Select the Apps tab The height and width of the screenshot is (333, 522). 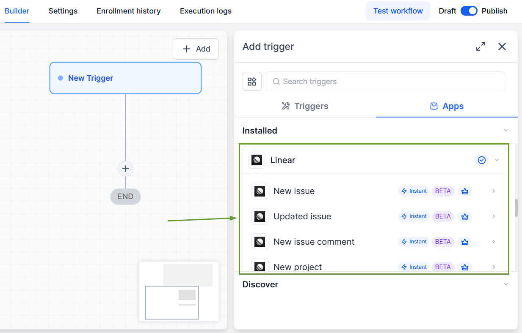click(x=447, y=106)
